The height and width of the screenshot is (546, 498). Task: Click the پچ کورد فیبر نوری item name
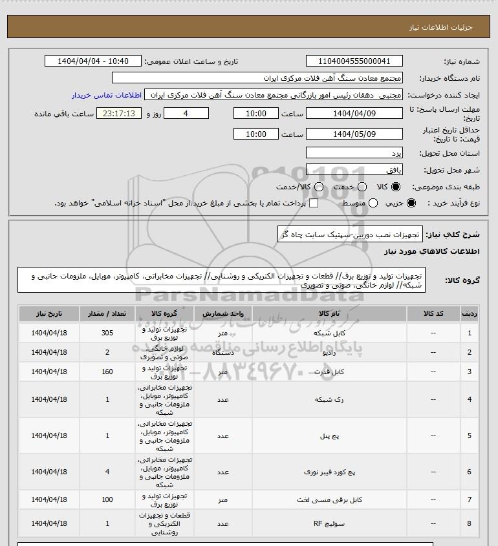coord(329,472)
